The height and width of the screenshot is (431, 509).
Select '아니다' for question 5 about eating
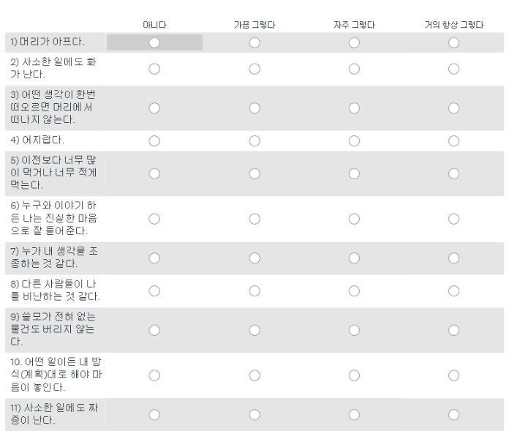[x=154, y=173]
